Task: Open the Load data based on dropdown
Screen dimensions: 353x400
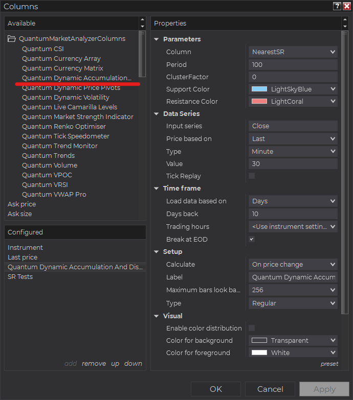Action: point(293,201)
